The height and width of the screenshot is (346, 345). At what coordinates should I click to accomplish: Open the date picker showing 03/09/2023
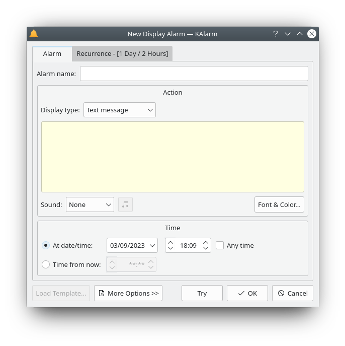point(132,245)
